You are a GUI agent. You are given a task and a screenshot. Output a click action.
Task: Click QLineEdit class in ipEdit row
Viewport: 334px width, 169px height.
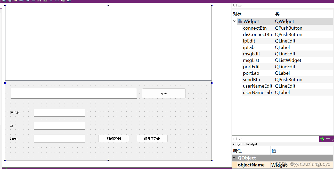[x=285, y=41]
